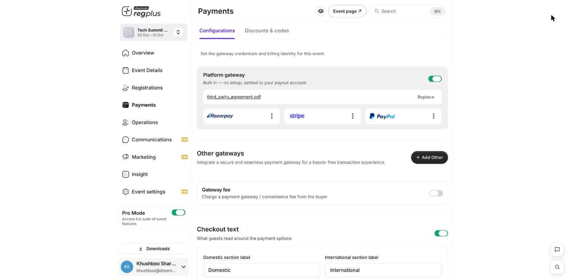
Task: Click Replace for the agreement file
Action: [x=426, y=97]
